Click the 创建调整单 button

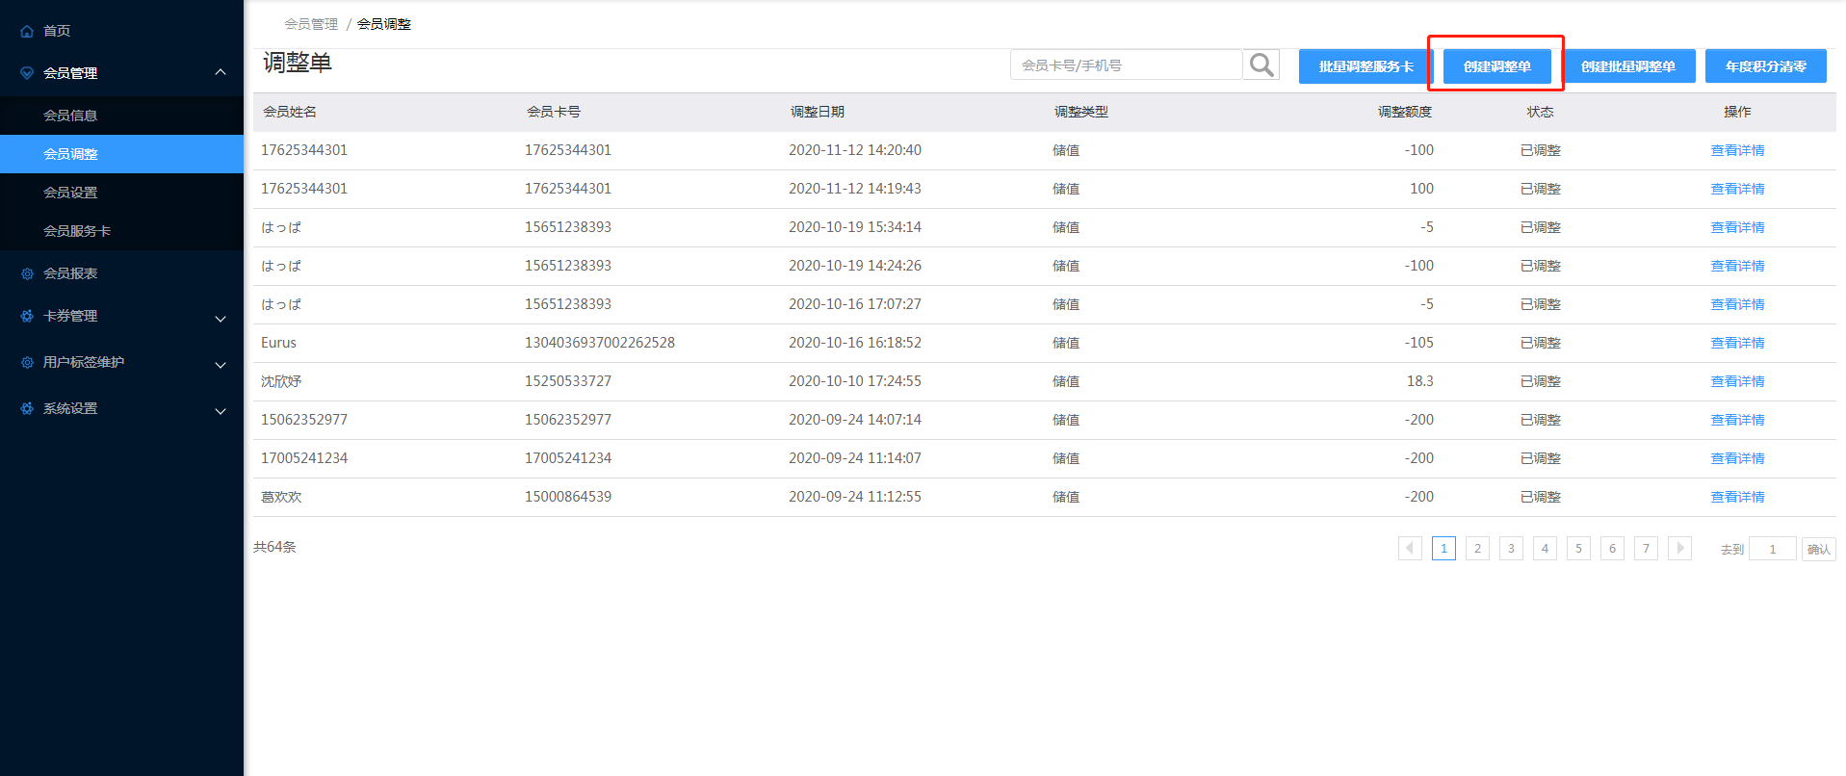tap(1496, 66)
